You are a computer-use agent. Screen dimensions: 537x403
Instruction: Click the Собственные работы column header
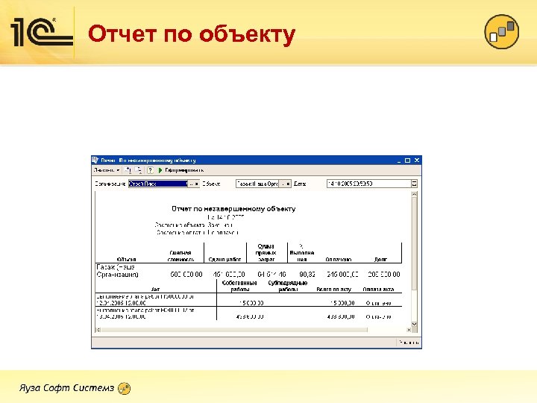click(239, 286)
